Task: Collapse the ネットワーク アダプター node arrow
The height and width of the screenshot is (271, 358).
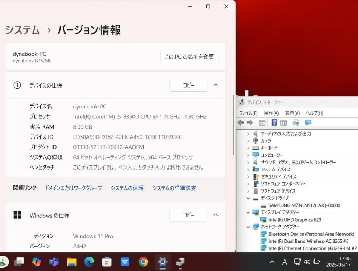Action: (248, 227)
